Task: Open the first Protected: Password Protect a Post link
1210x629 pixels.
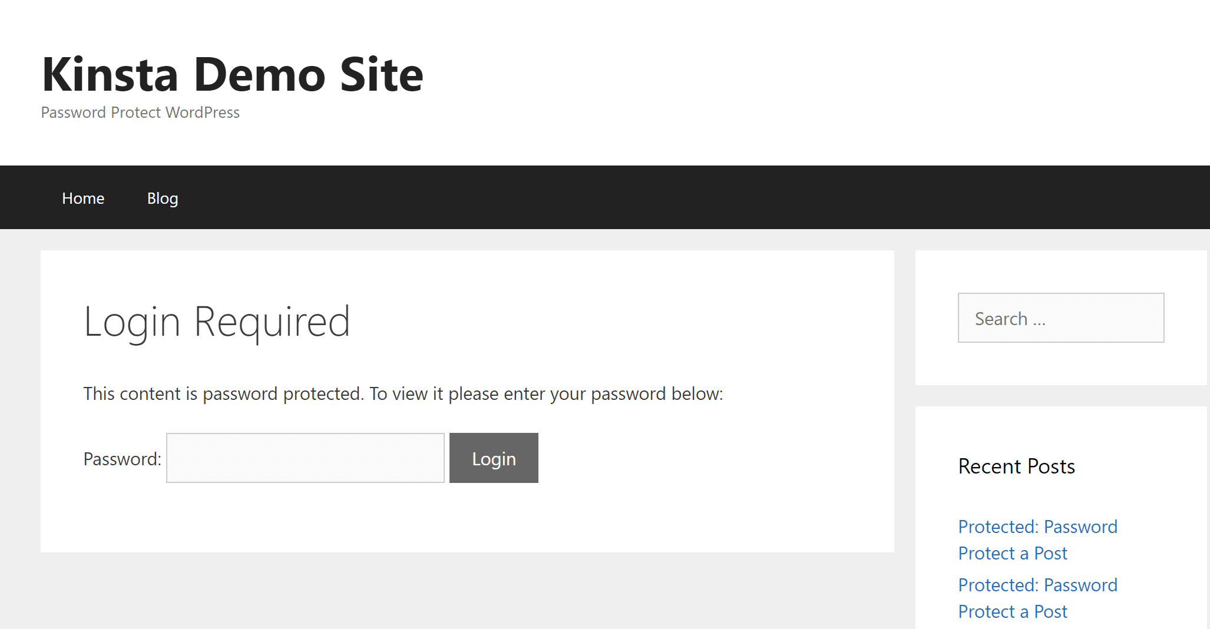Action: (1037, 539)
